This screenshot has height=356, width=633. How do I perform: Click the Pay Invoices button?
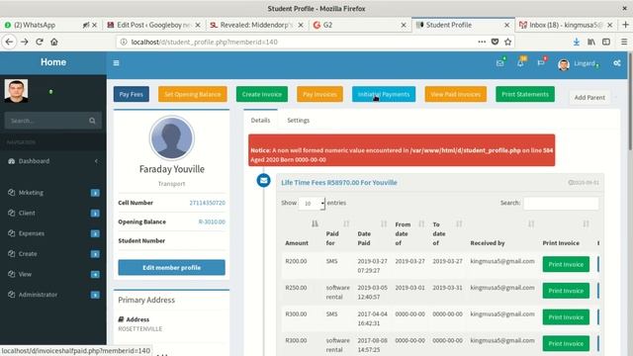(319, 94)
